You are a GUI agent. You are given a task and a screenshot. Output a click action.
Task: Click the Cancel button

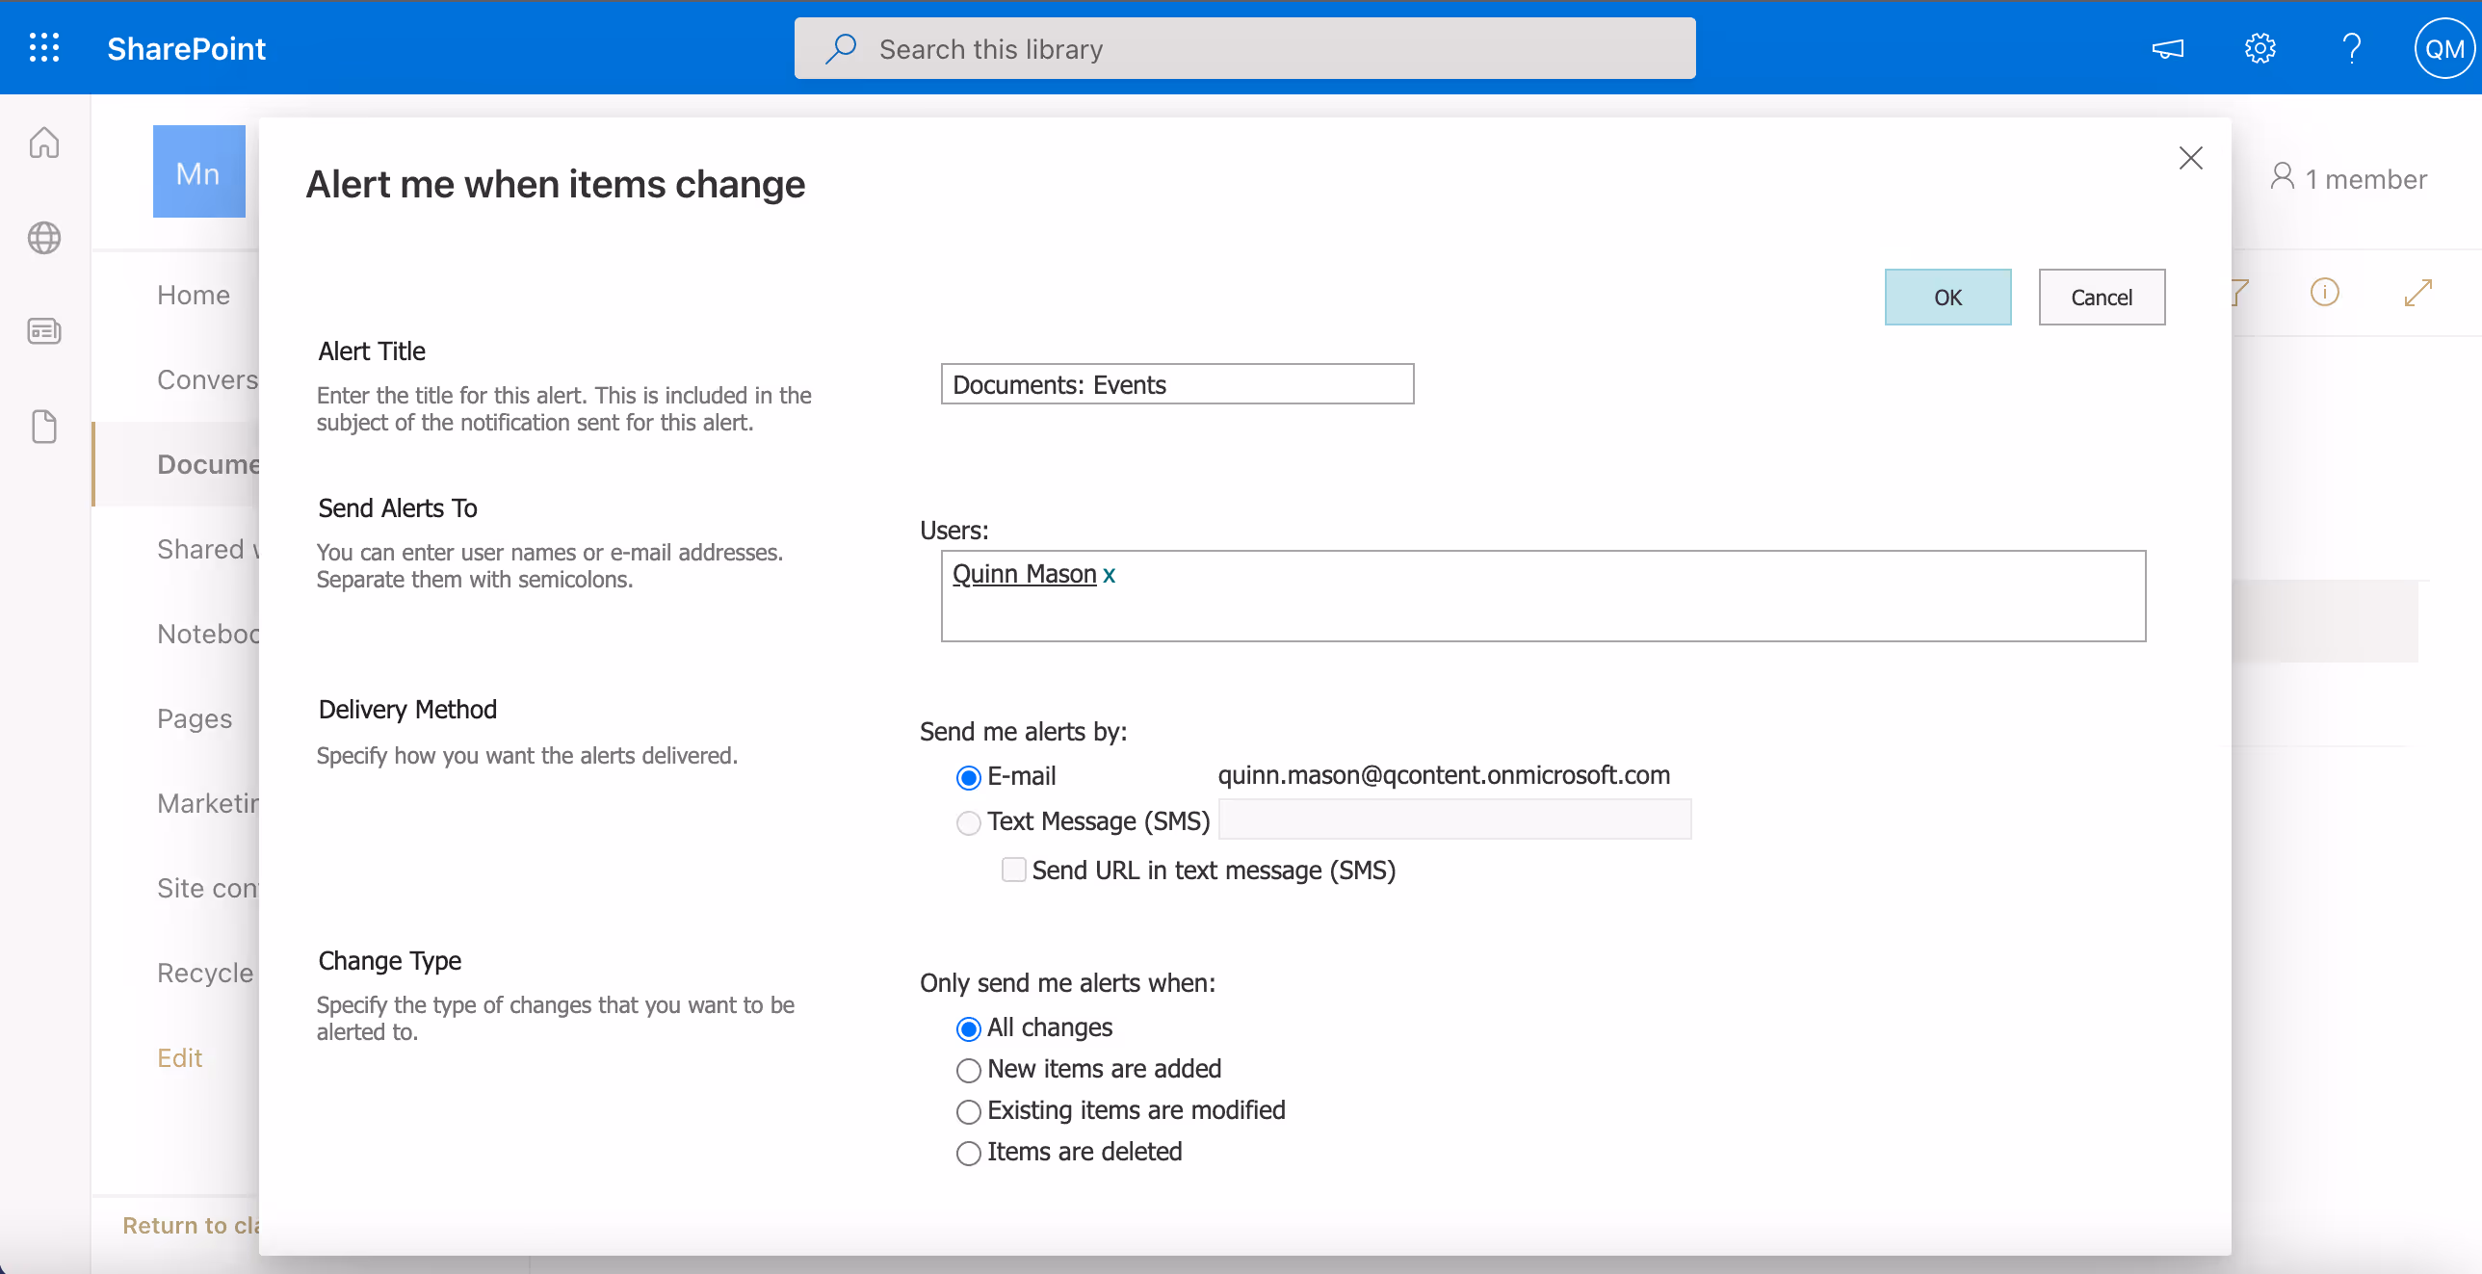(2102, 297)
